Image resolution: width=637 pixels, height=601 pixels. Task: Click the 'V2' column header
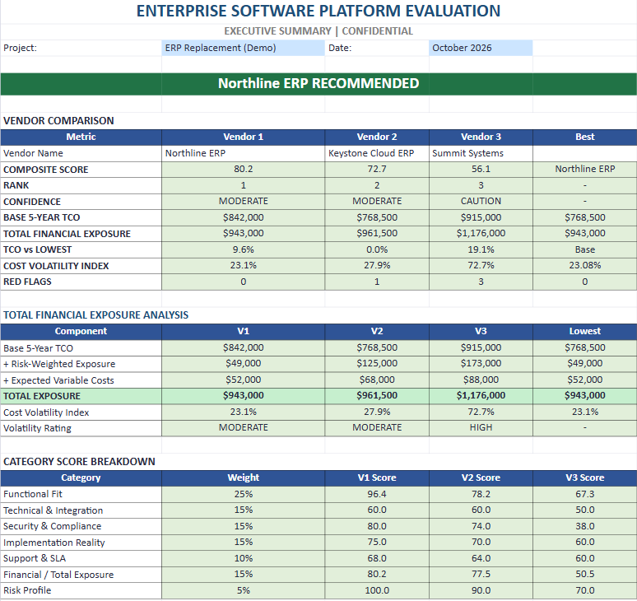pos(377,331)
